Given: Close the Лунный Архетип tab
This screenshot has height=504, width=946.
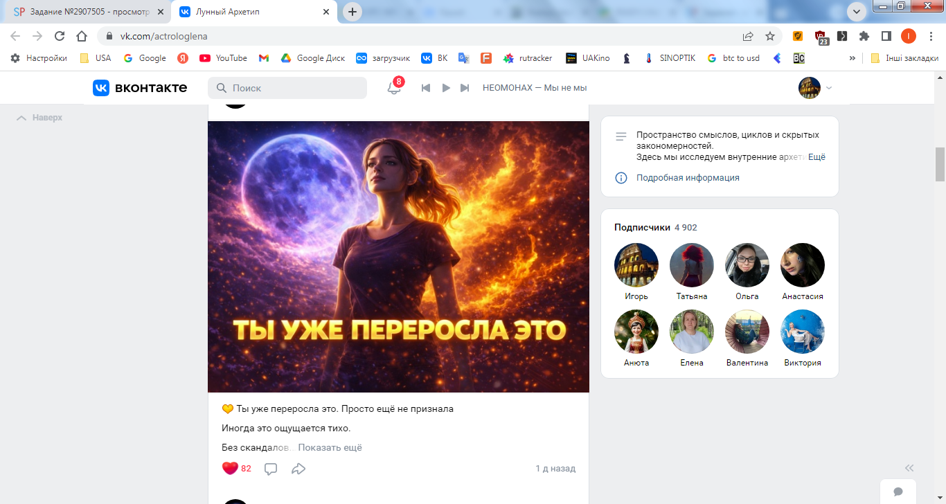Looking at the screenshot, I should [325, 12].
